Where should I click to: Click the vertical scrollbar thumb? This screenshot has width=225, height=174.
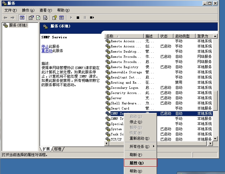tap(215, 101)
